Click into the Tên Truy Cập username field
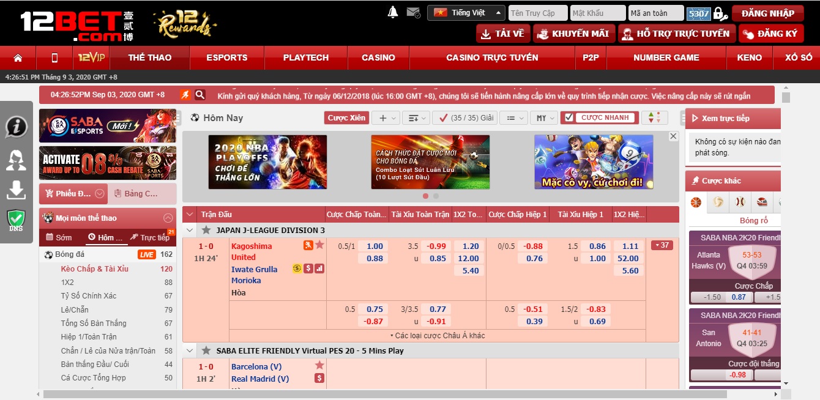 coord(537,13)
